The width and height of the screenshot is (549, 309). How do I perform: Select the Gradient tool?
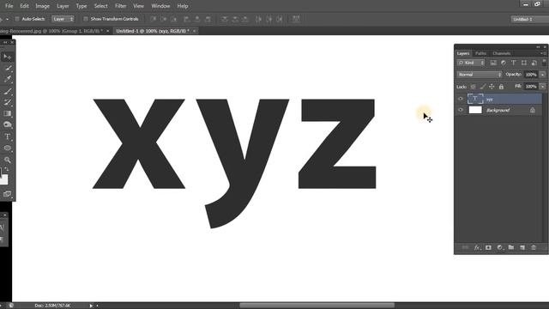click(8, 113)
